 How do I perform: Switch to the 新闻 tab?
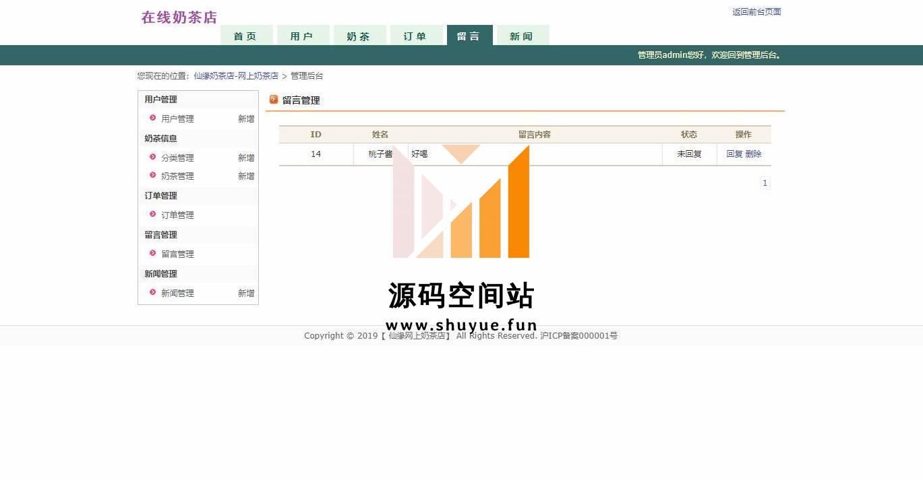tap(523, 36)
